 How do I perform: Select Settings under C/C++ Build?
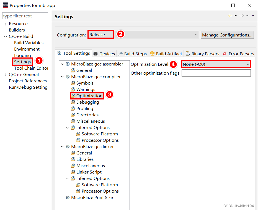22,62
